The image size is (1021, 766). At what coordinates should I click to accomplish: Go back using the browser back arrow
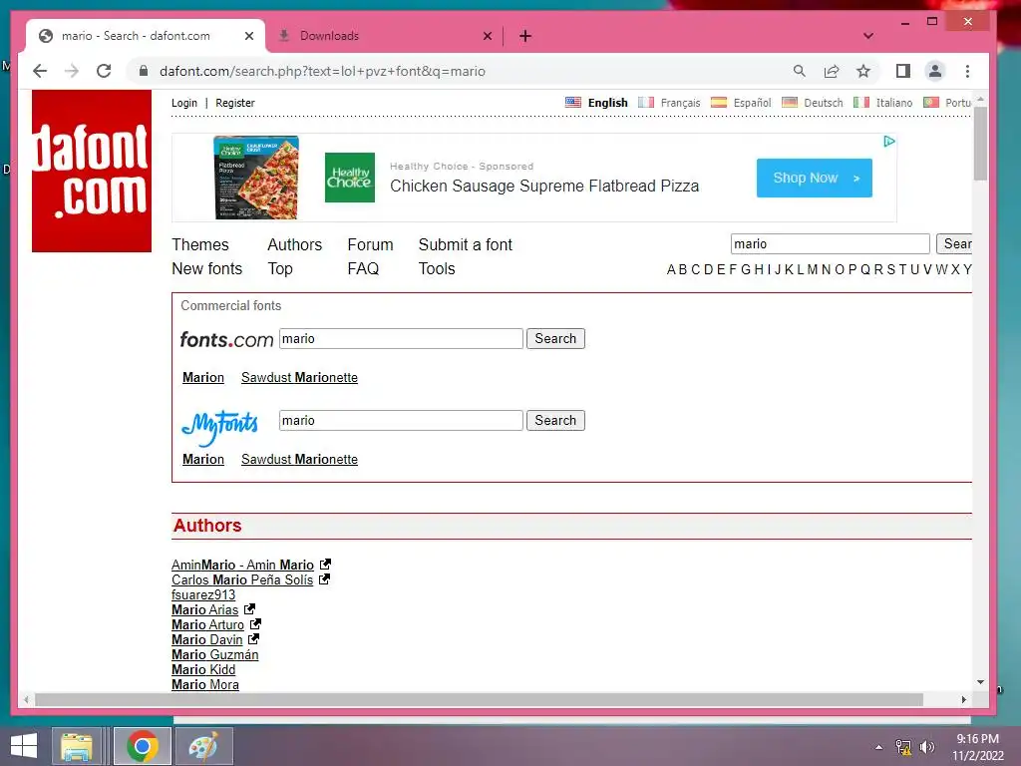[40, 71]
